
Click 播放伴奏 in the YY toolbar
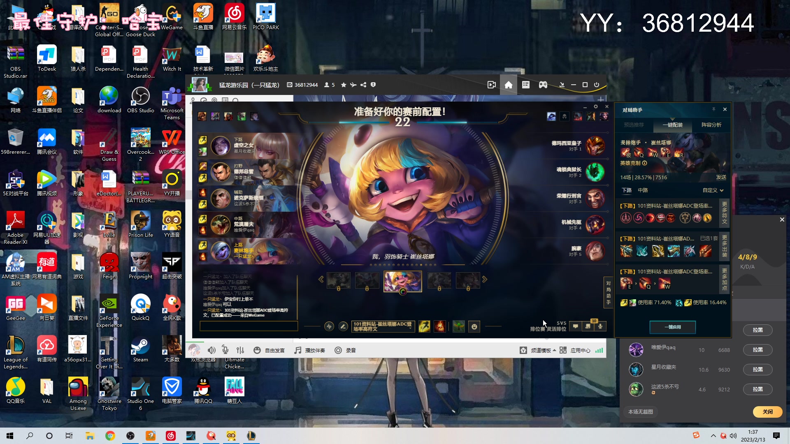[310, 350]
